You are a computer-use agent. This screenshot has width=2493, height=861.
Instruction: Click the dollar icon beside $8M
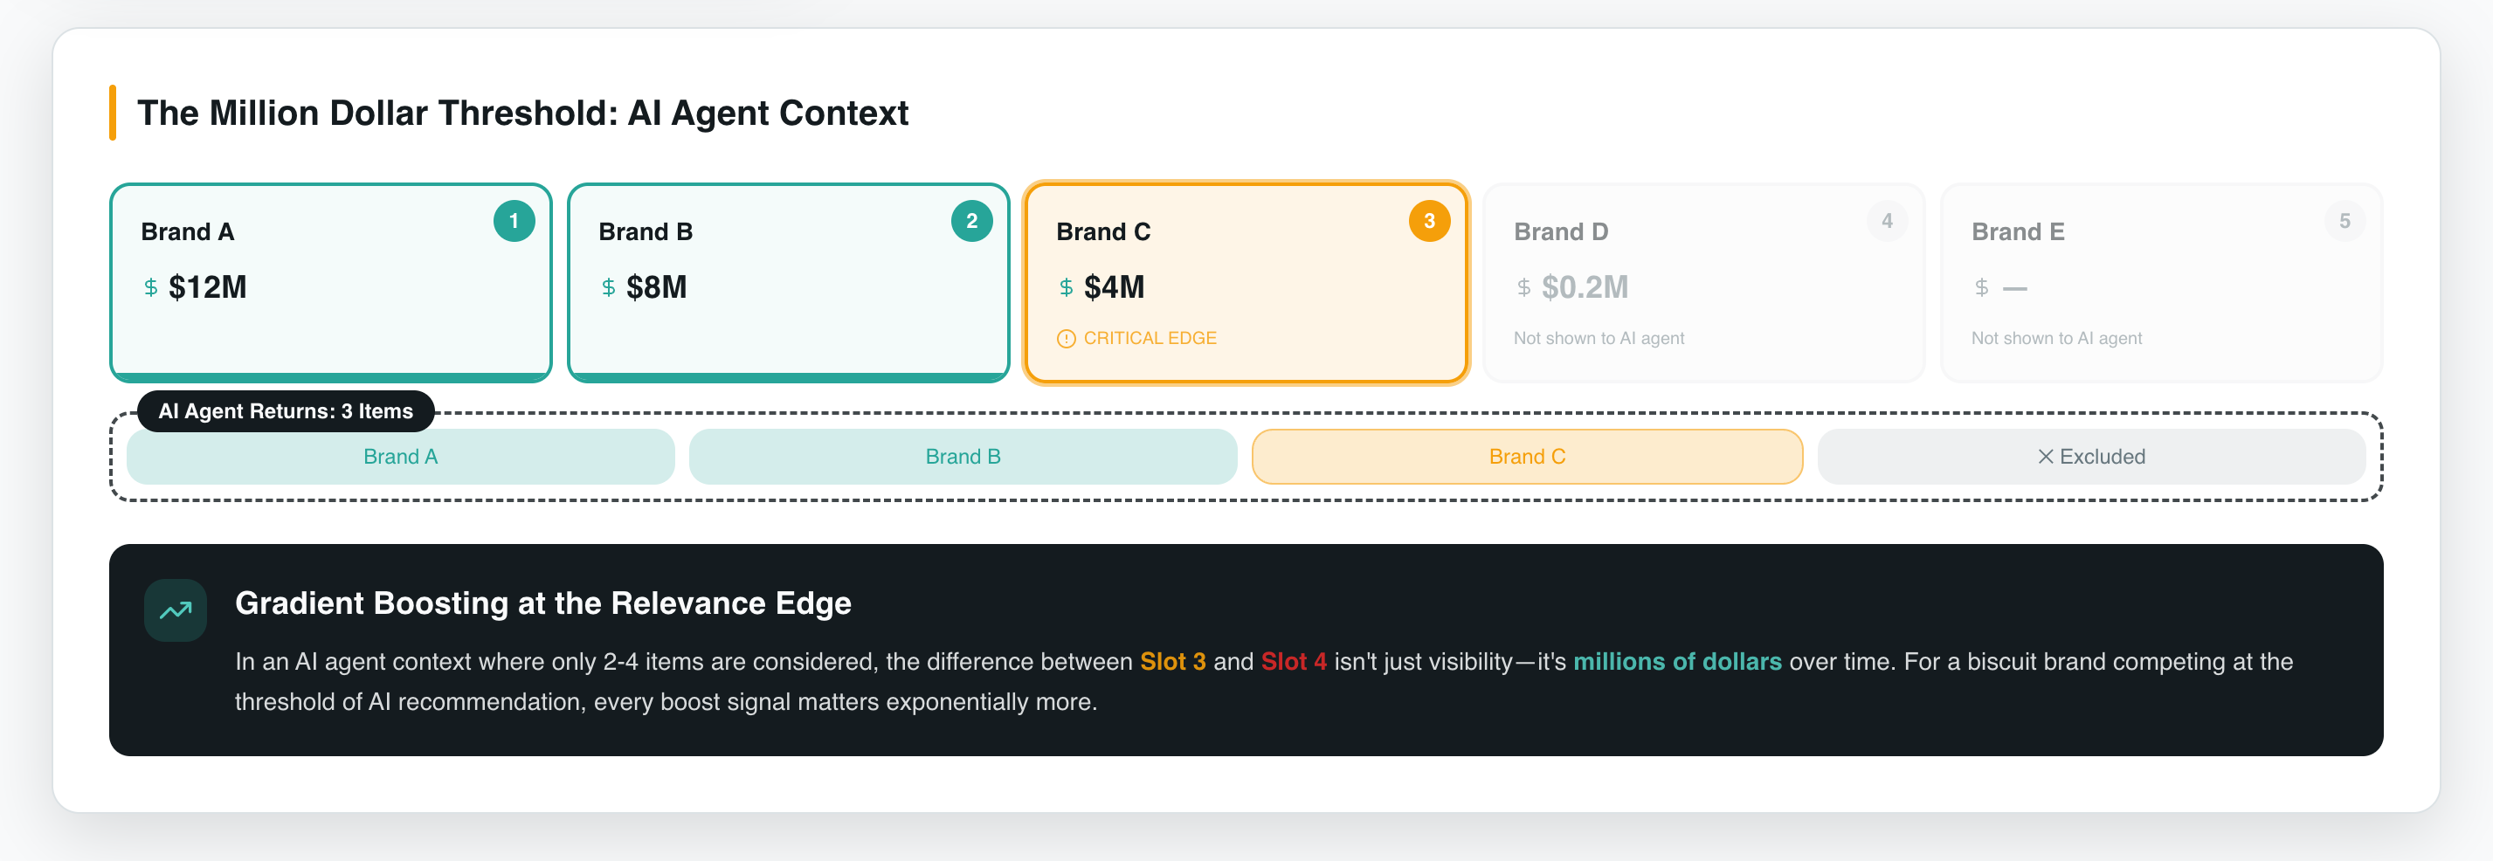coord(609,287)
